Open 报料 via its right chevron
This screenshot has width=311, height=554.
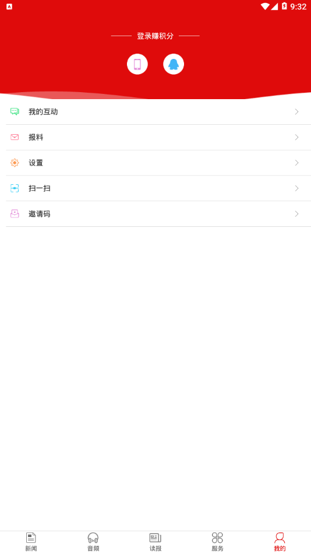[x=297, y=137]
